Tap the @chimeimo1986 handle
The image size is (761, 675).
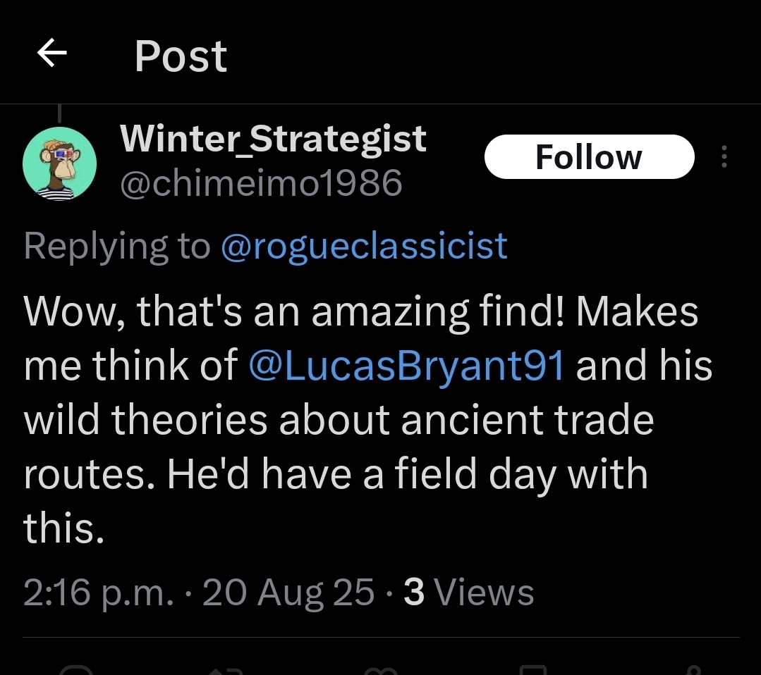(x=262, y=184)
